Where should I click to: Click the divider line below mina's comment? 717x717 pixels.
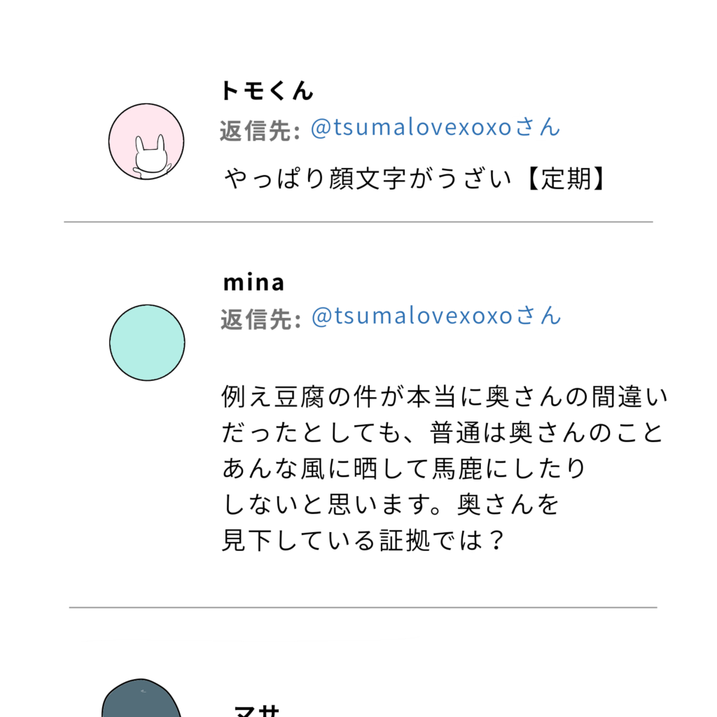point(363,608)
